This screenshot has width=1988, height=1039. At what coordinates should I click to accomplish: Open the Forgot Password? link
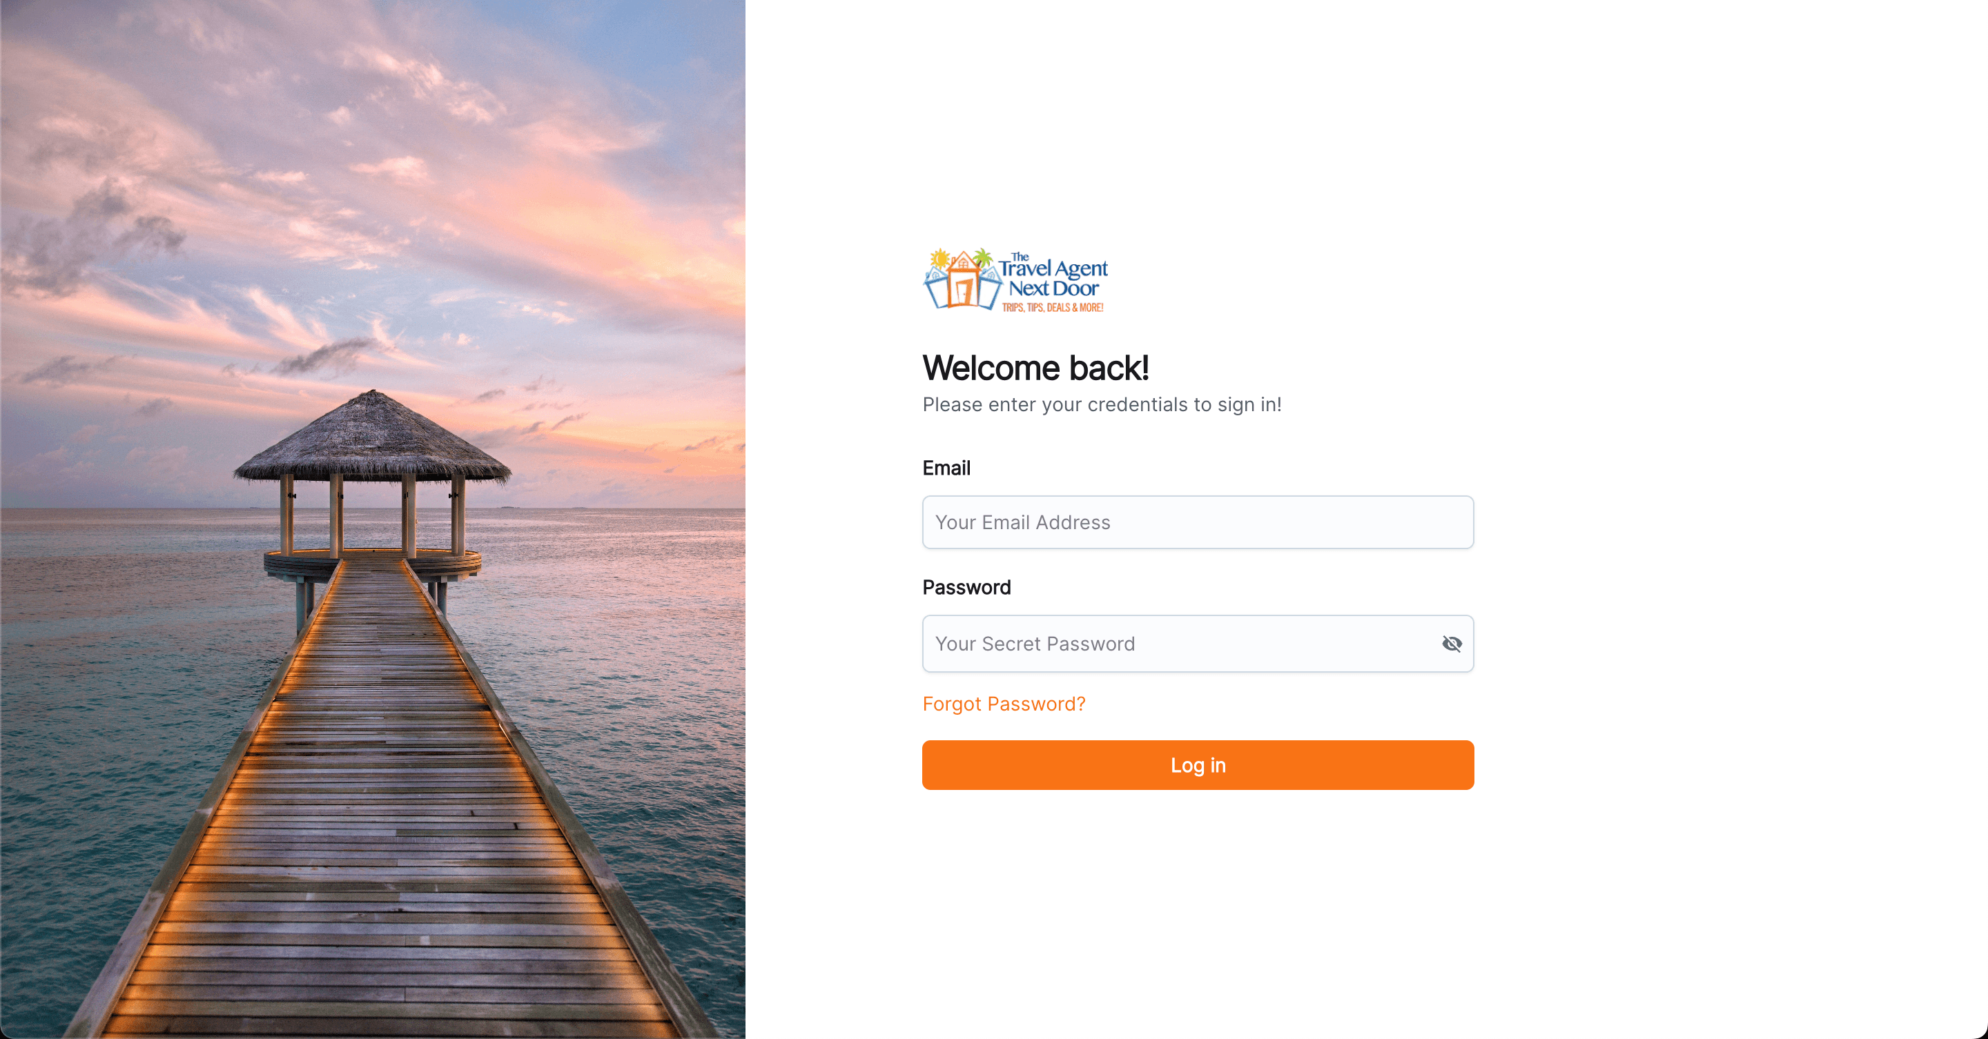point(1003,704)
